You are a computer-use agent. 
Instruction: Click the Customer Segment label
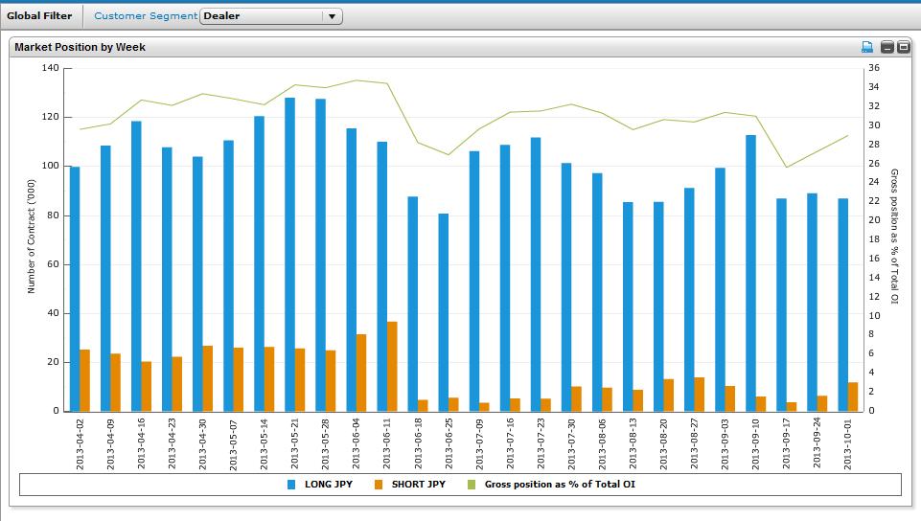point(146,16)
